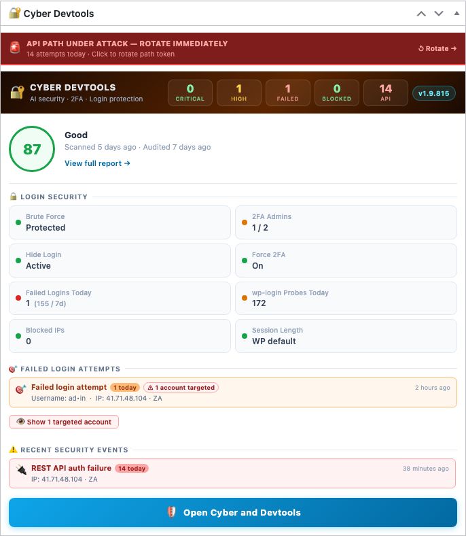This screenshot has height=536, width=466.
Task: Click the security score circle showing 87
Action: tap(32, 149)
